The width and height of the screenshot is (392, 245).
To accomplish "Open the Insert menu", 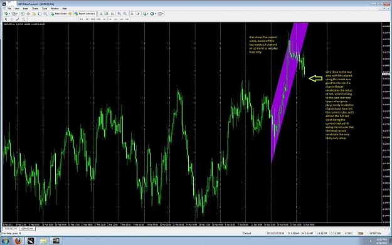I will pos(26,9).
